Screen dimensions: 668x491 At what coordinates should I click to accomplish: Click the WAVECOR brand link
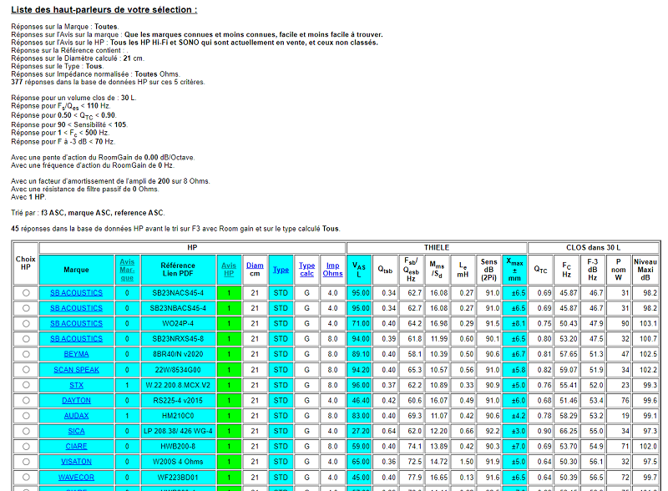[x=76, y=478]
